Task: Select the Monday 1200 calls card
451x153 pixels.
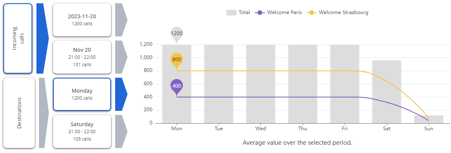Action: pyautogui.click(x=82, y=94)
